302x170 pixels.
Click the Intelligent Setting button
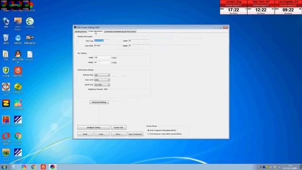[x=93, y=127]
